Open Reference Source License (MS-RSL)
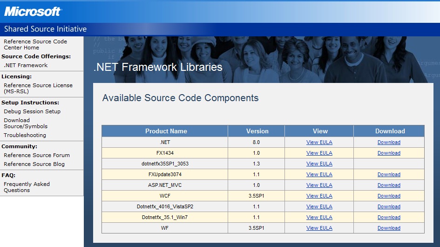The width and height of the screenshot is (440, 247). [38, 88]
